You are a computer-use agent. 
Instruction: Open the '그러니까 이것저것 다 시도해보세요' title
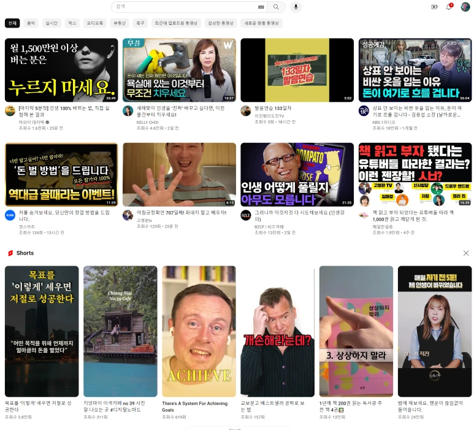tap(299, 215)
